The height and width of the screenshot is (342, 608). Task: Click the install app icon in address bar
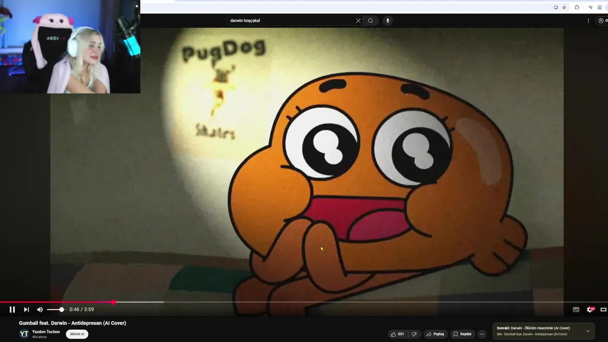(556, 7)
